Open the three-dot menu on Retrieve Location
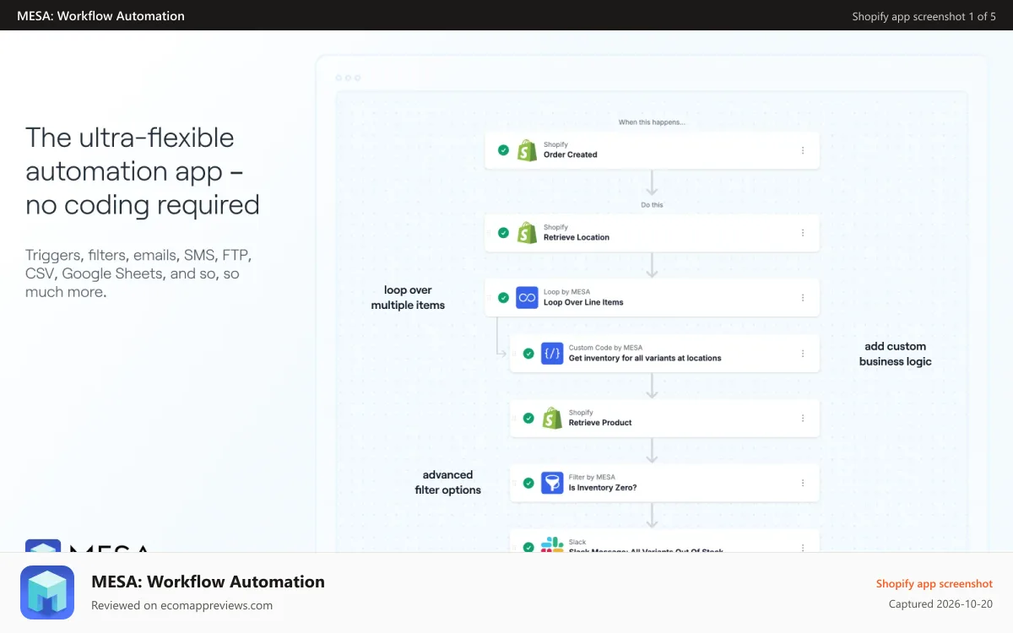This screenshot has height=633, width=1013. 803,233
